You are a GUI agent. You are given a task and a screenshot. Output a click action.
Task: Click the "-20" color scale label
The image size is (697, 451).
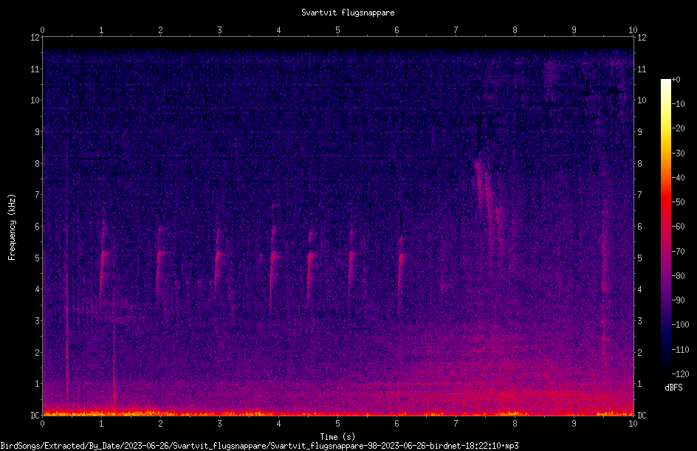tap(679, 128)
